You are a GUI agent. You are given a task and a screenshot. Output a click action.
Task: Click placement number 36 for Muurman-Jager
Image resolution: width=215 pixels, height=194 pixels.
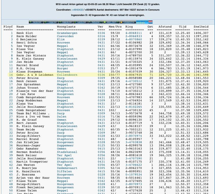(11, 146)
